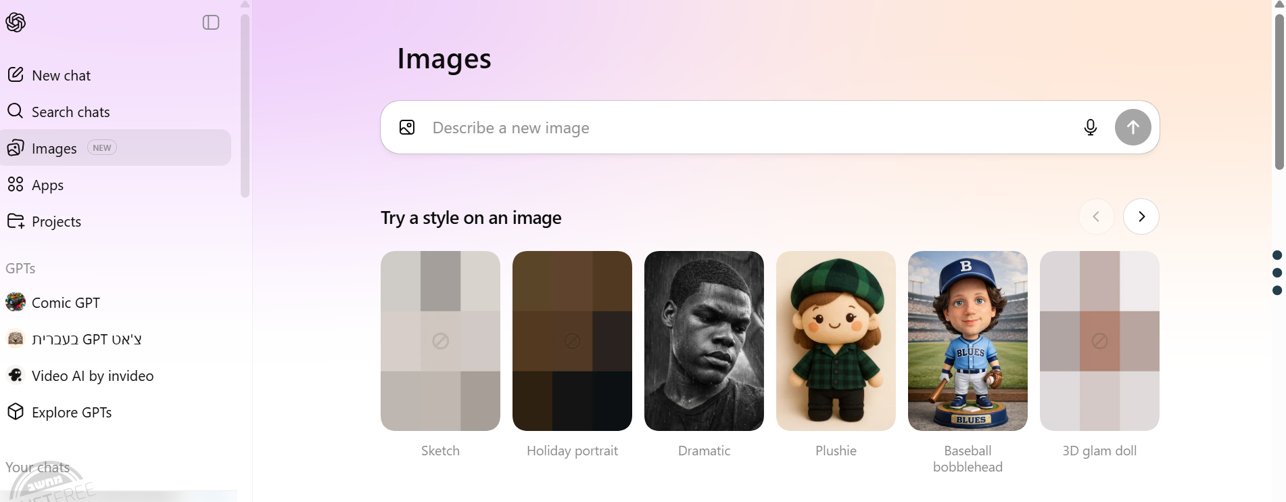Open Projects folder icon
This screenshot has height=502, width=1286.
click(x=16, y=221)
